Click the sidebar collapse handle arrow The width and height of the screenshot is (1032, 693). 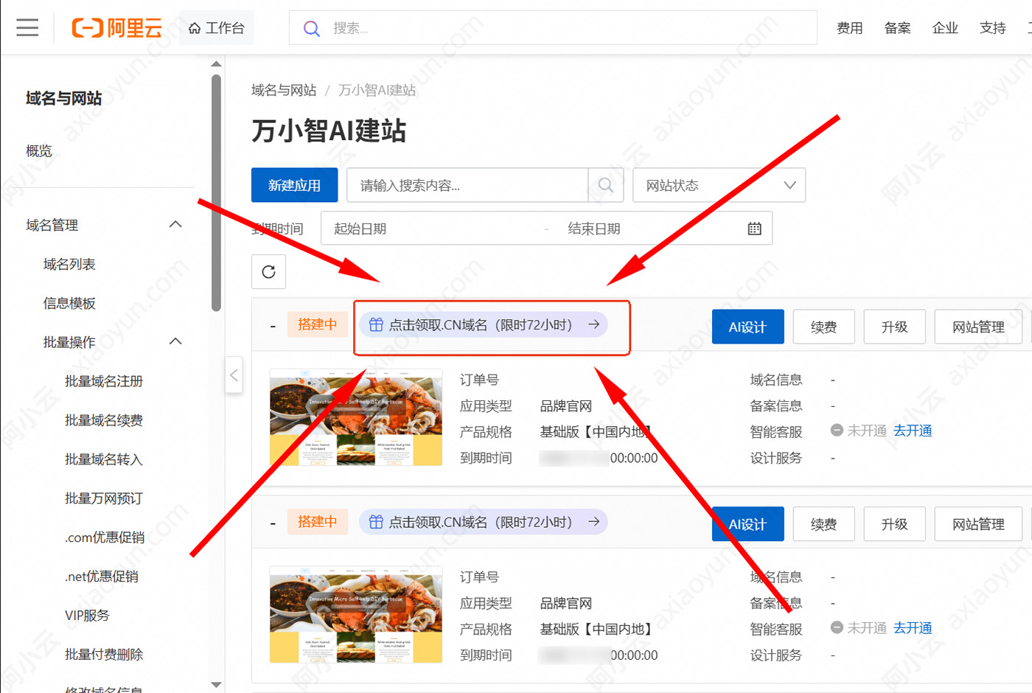point(234,375)
